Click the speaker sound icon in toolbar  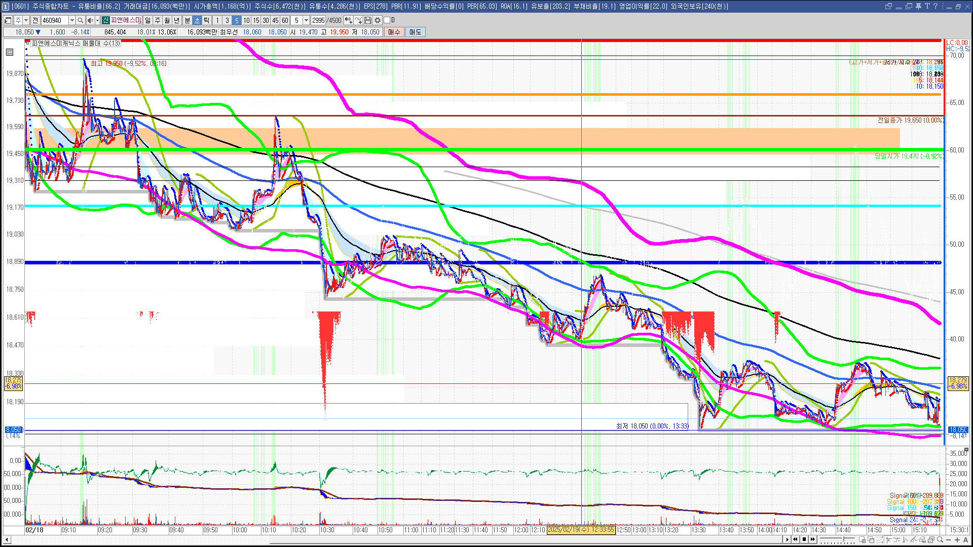[90, 20]
